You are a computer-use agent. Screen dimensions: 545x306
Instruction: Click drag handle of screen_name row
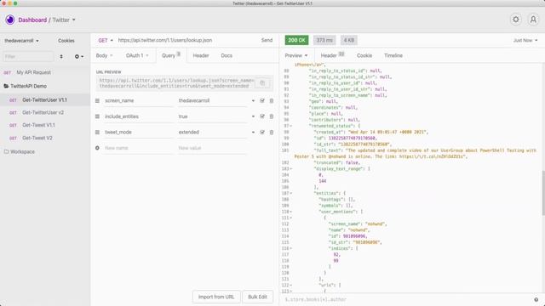point(97,100)
